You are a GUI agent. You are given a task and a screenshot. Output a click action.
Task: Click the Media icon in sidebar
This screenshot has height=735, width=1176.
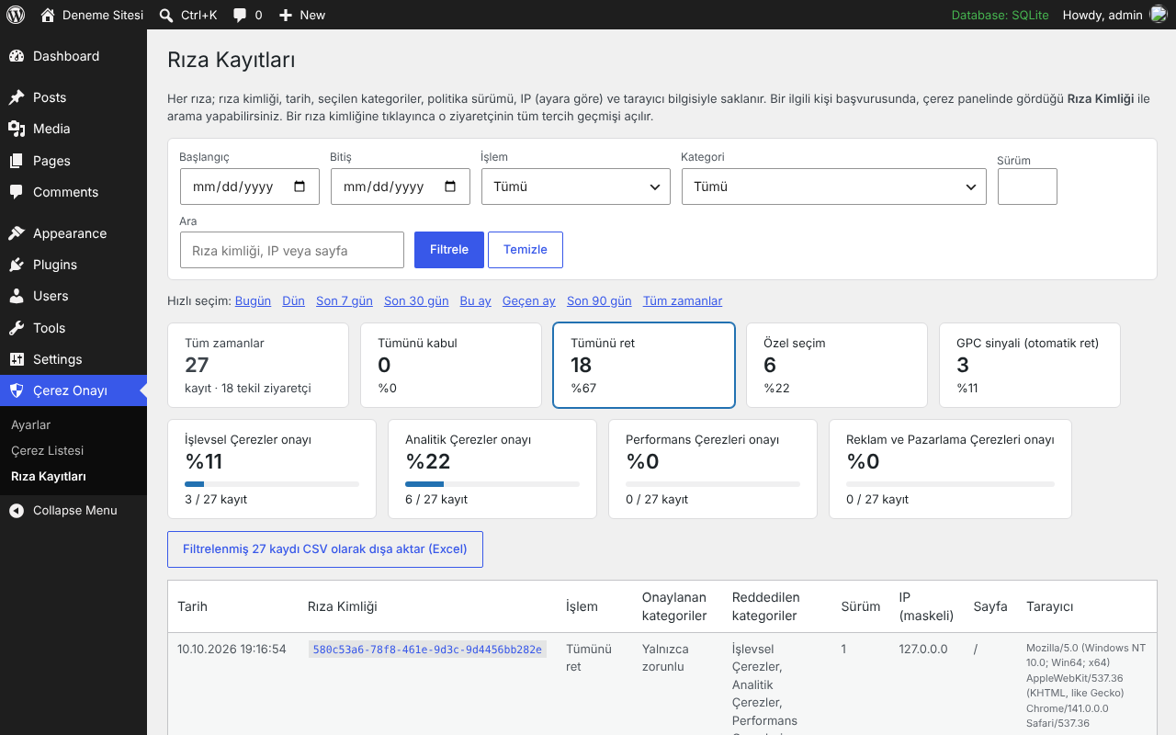[x=17, y=129]
